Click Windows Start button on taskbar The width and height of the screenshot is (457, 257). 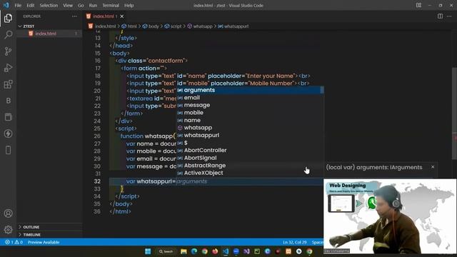pyautogui.click(x=148, y=251)
